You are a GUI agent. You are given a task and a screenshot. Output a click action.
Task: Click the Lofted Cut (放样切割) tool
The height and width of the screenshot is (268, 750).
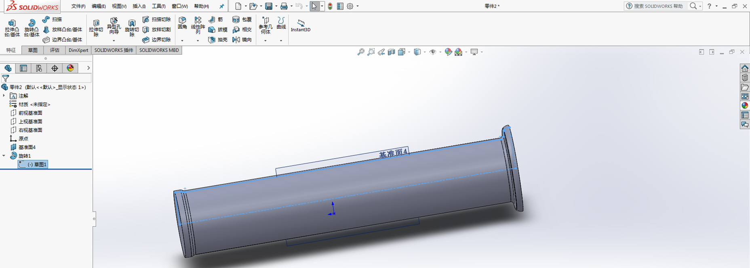coord(157,29)
